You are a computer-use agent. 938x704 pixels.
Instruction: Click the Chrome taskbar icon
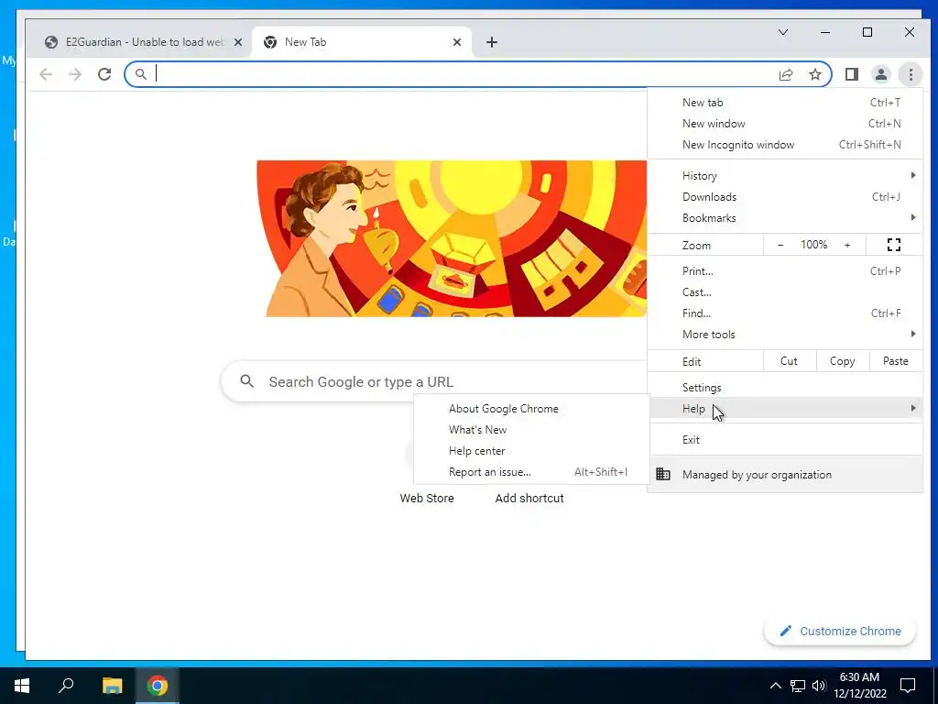click(158, 686)
